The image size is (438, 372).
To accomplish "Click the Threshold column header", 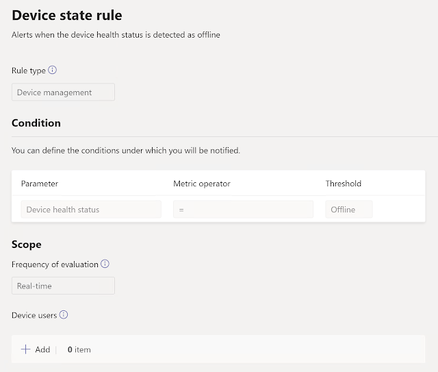I will [343, 184].
